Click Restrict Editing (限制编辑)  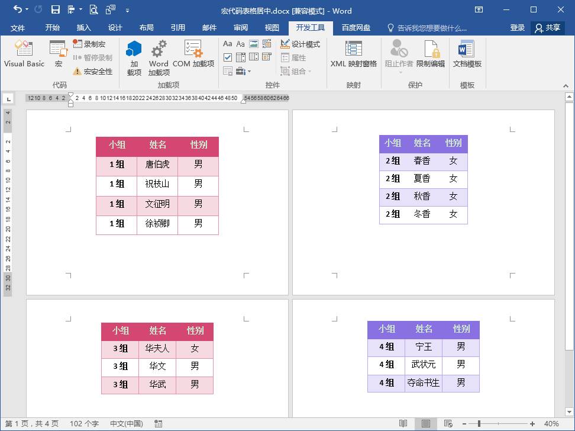tap(431, 54)
